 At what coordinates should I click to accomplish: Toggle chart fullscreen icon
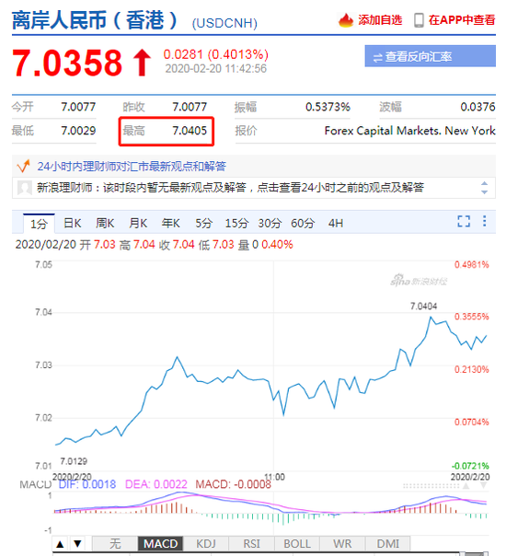464,221
